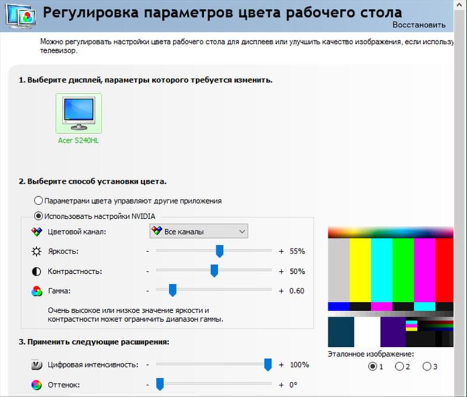Click the minus button for Гамма
The width and height of the screenshot is (467, 397).
click(x=148, y=291)
